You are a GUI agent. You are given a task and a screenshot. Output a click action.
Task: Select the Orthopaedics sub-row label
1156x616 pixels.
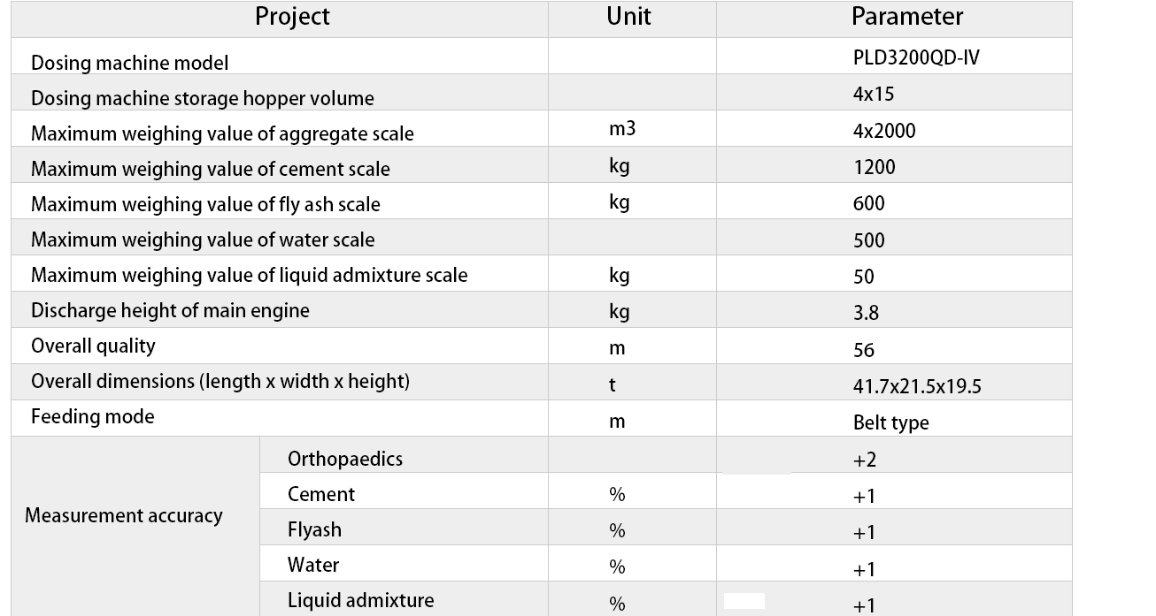(x=345, y=459)
